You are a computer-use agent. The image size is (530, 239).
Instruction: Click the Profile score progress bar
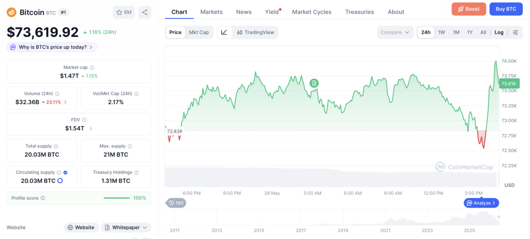[117, 198]
